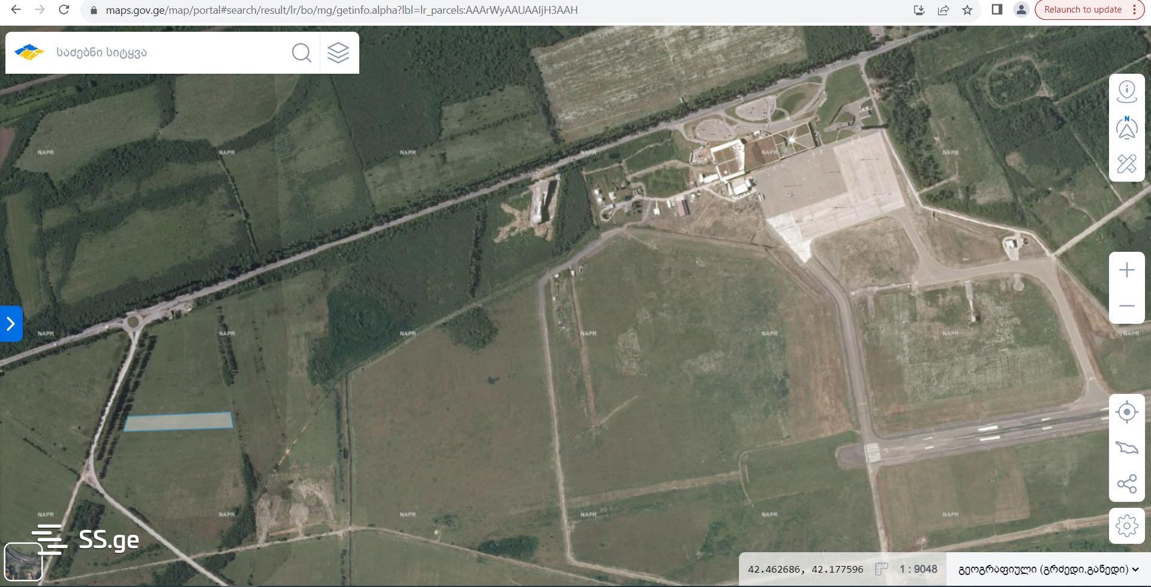Click the map scale 1:9048 value
The width and height of the screenshot is (1151, 587).
(918, 569)
